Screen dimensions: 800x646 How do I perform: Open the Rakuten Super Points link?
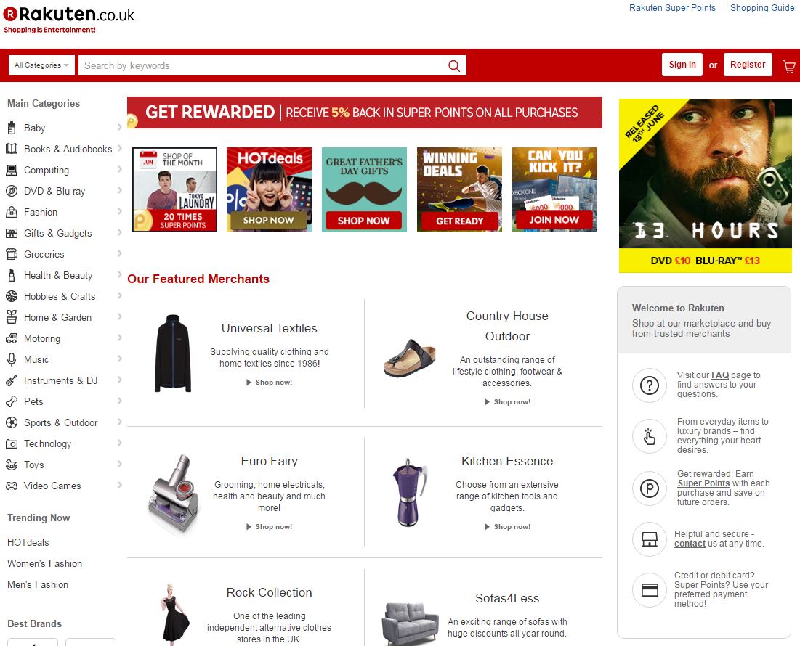click(x=672, y=8)
